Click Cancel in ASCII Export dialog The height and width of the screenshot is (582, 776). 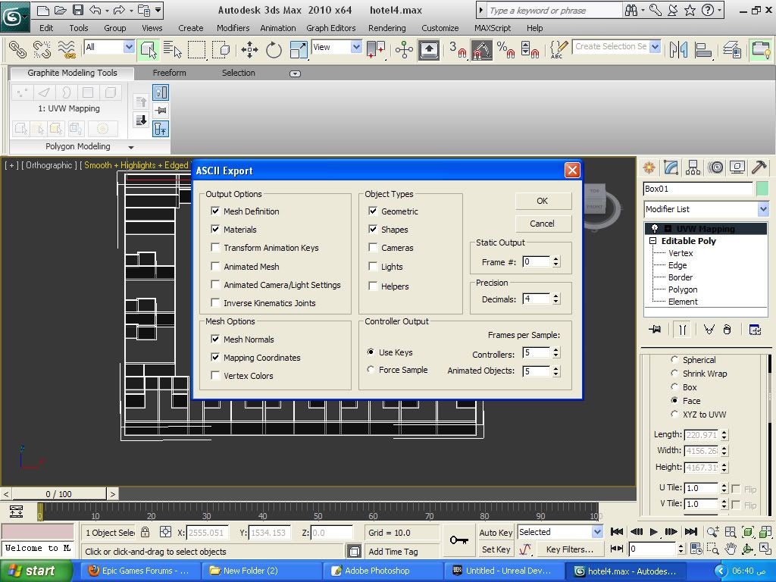pos(543,224)
